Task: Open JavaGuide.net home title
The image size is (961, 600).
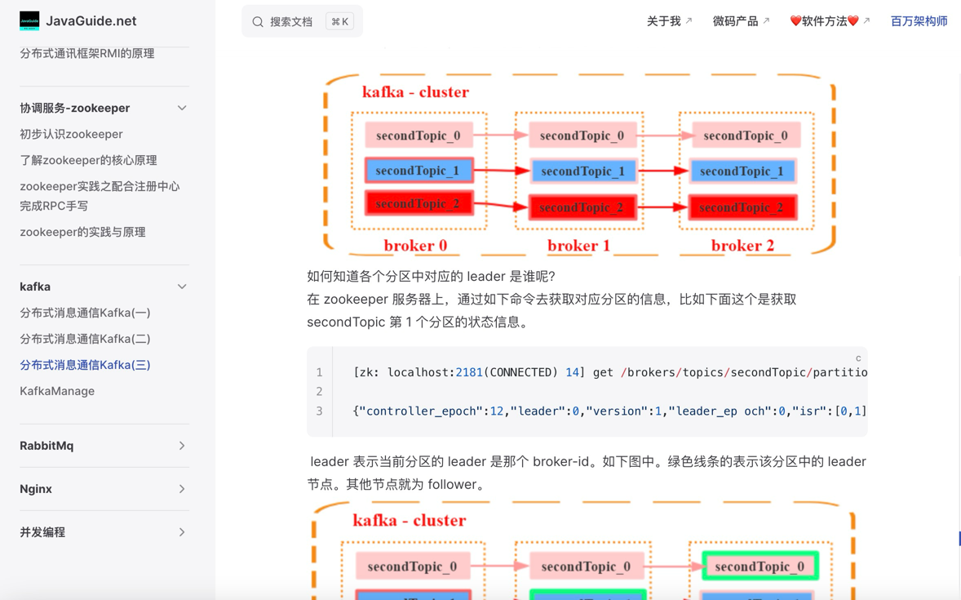Action: 91,21
